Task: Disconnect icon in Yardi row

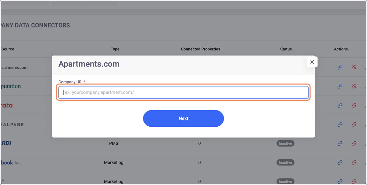Action: pos(354,143)
